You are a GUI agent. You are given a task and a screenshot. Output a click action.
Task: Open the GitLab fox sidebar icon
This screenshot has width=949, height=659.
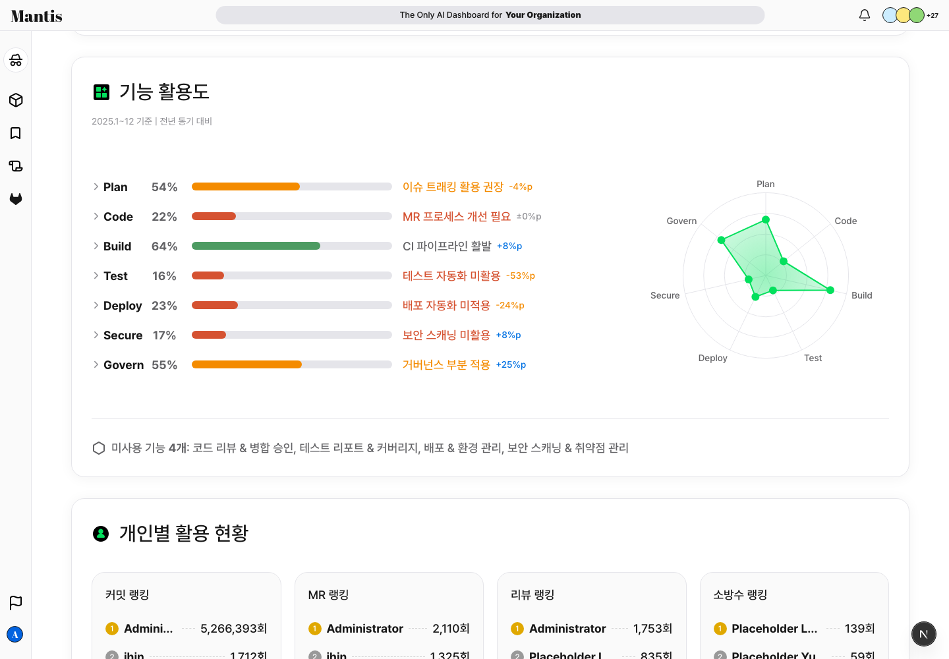coord(16,199)
